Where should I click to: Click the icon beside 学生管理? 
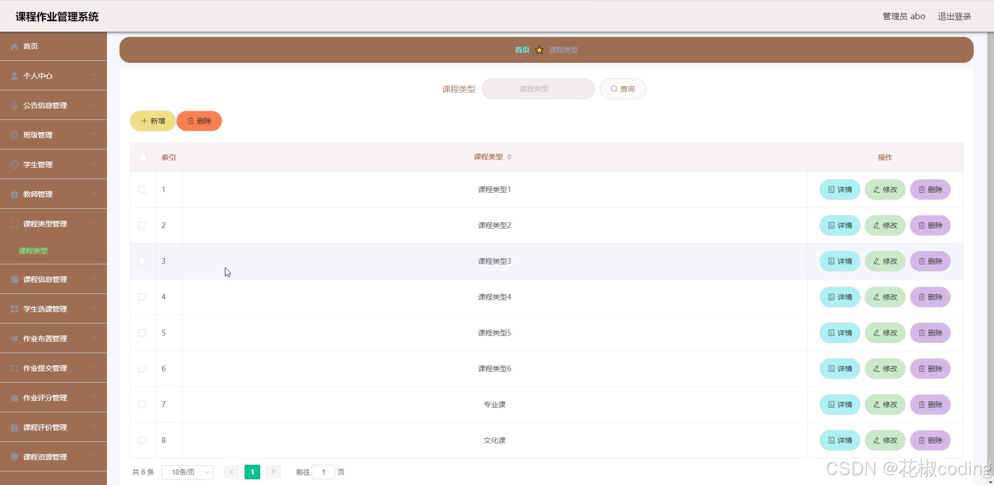(15, 165)
